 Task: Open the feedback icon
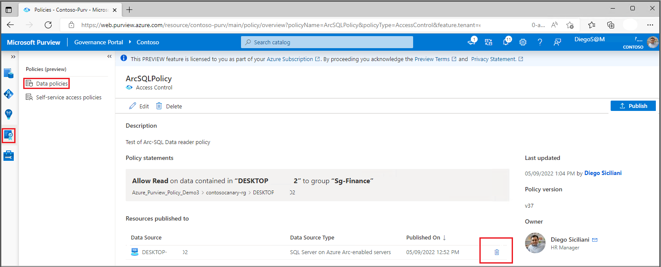click(x=557, y=42)
